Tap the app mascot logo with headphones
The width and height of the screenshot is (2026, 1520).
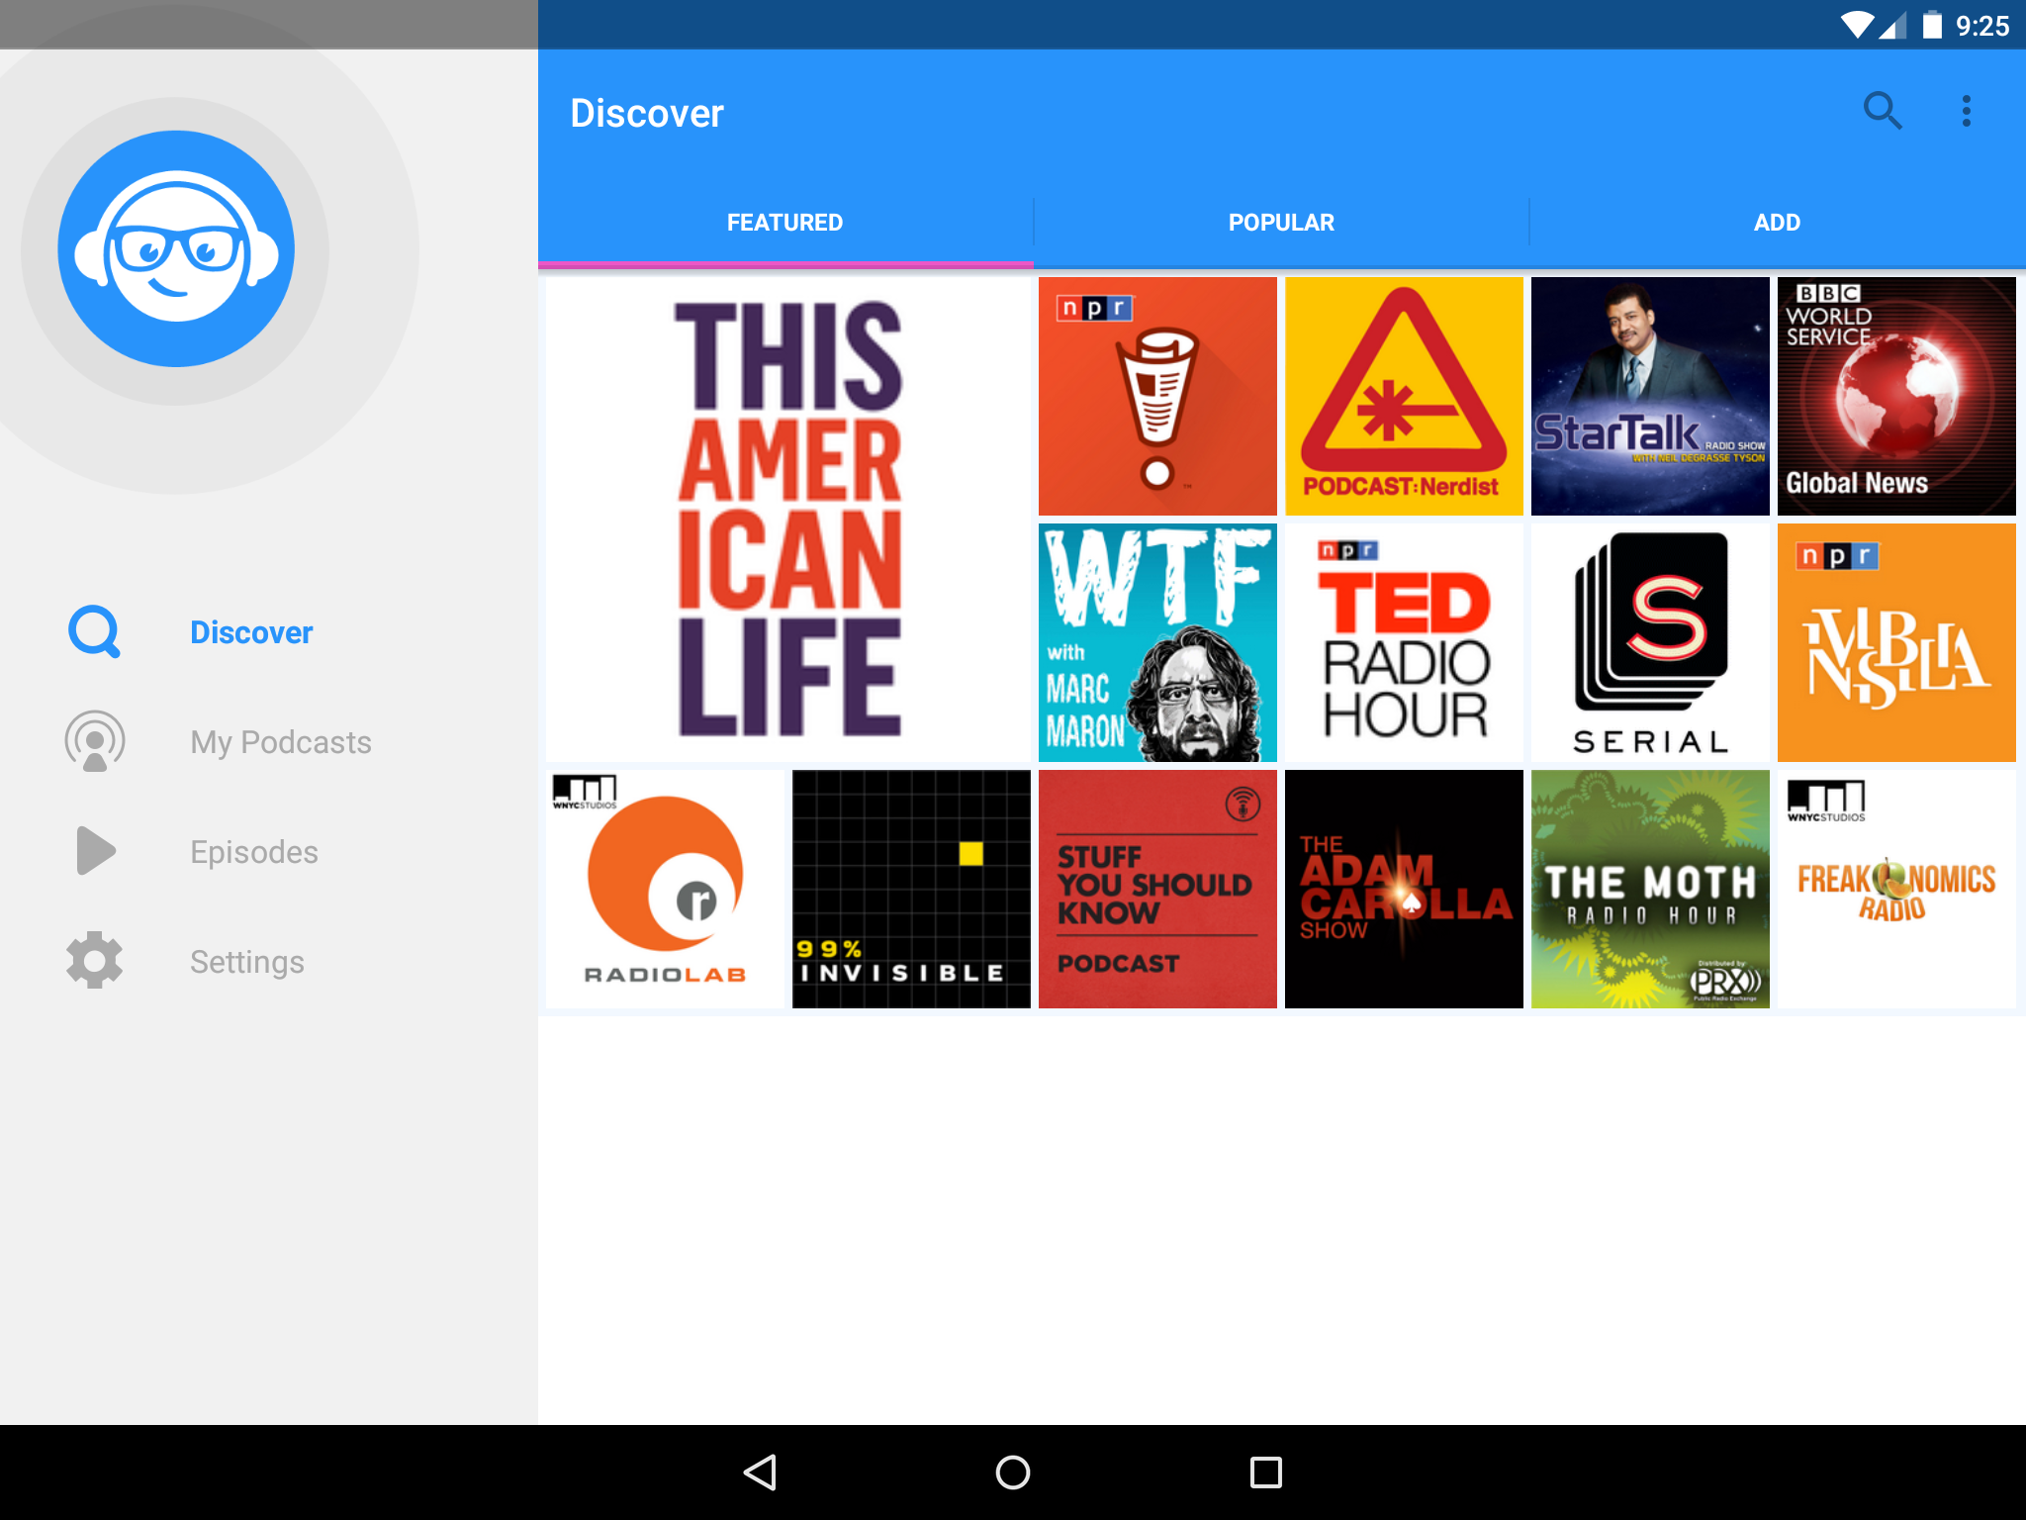(176, 248)
